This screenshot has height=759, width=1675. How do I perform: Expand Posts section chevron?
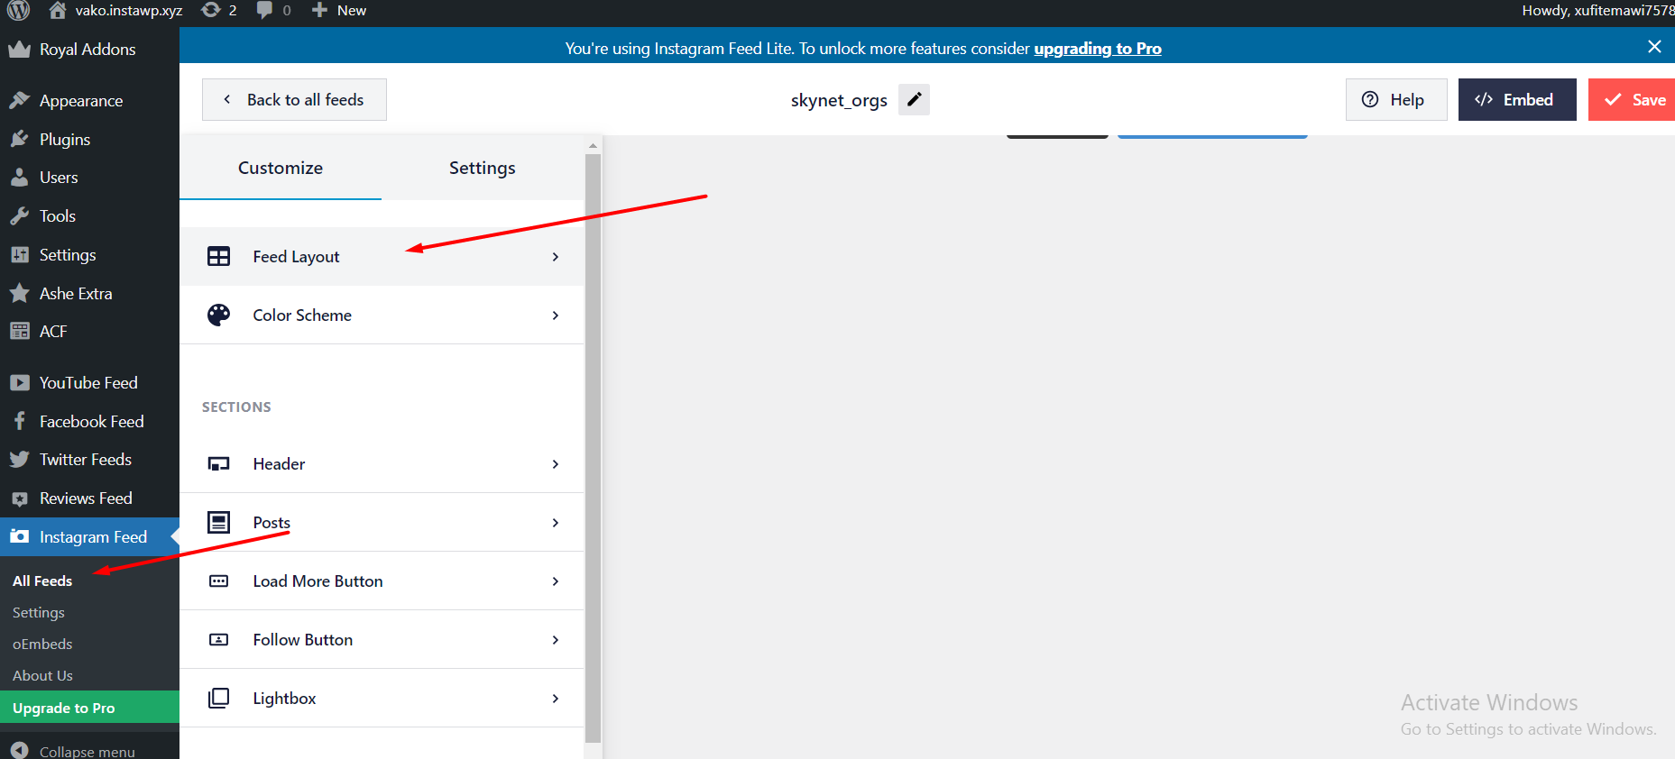coord(555,522)
